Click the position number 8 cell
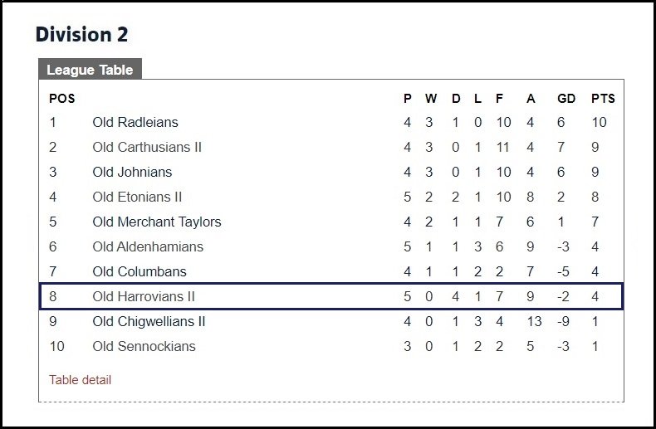Image resolution: width=656 pixels, height=429 pixels. pyautogui.click(x=53, y=296)
